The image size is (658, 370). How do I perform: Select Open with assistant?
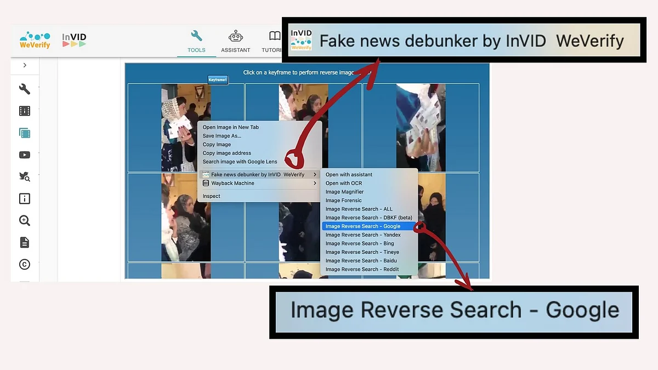point(349,175)
